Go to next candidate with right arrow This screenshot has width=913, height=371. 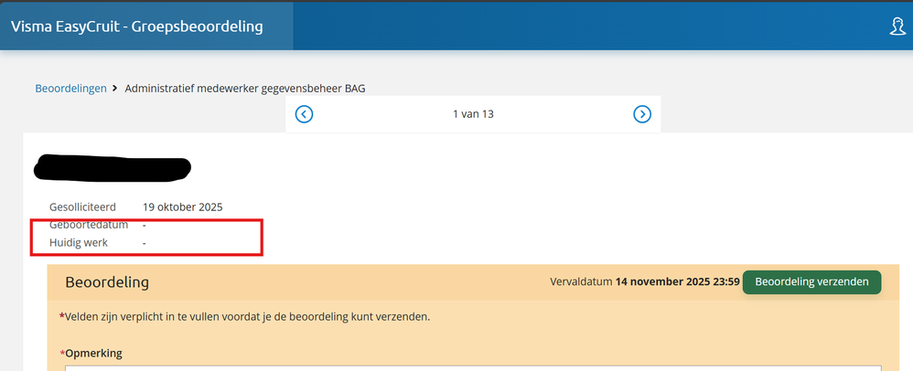click(x=641, y=114)
